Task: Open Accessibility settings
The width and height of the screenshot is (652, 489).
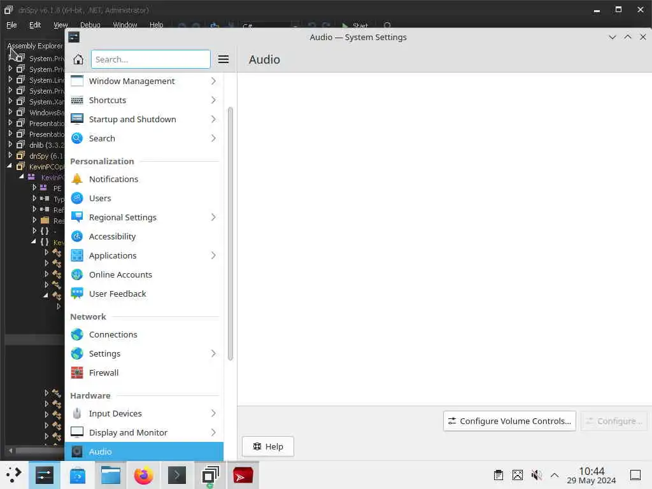Action: click(x=144, y=237)
